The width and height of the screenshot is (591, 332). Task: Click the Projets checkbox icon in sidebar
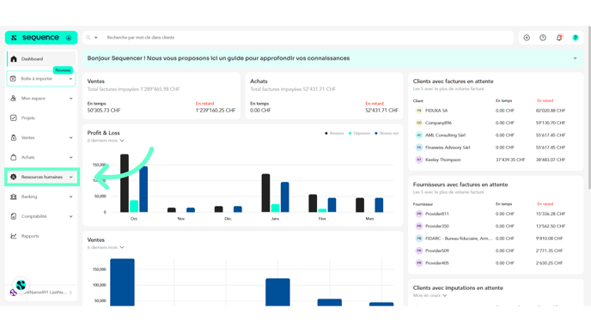[x=14, y=118]
